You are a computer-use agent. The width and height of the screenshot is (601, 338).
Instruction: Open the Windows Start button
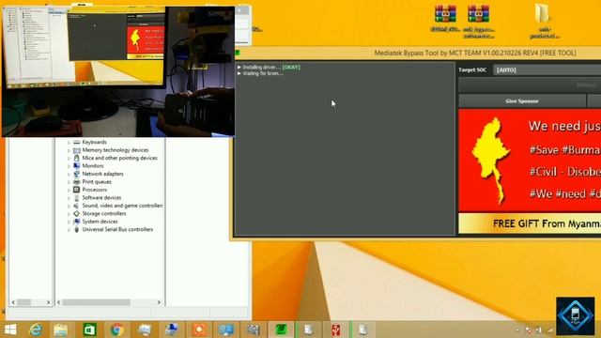click(x=10, y=330)
